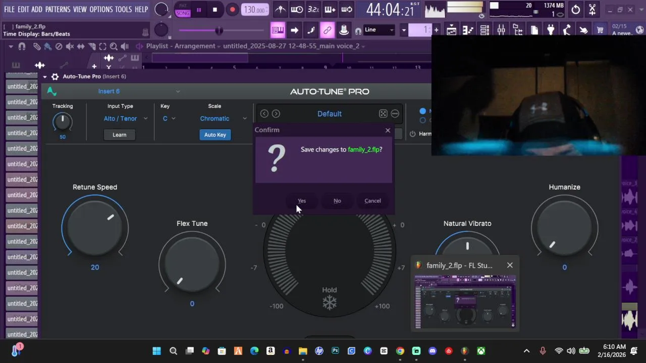The height and width of the screenshot is (363, 646).
Task: Open the ADD menu
Action: pyautogui.click(x=37, y=10)
